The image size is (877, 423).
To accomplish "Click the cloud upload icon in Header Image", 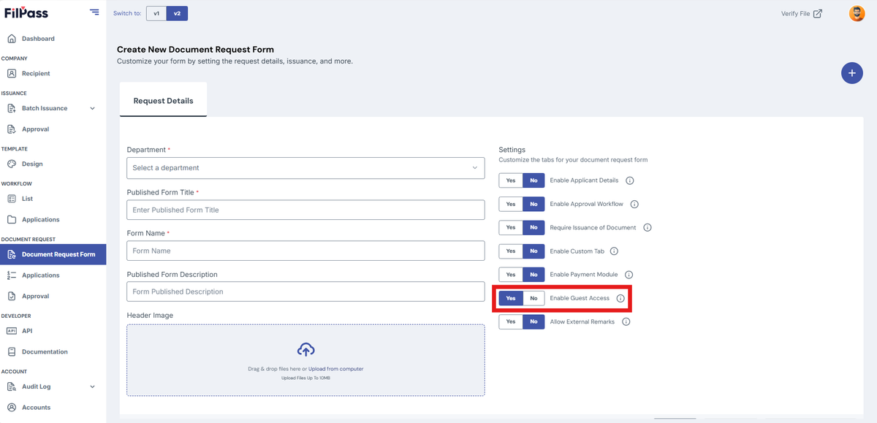I will click(305, 350).
